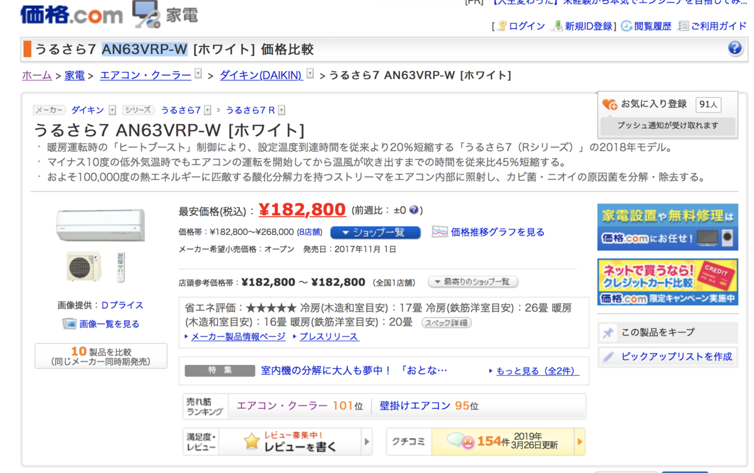Image resolution: width=754 pixels, height=473 pixels.
Task: Click the 91人 favorites count
Action: coord(708,104)
